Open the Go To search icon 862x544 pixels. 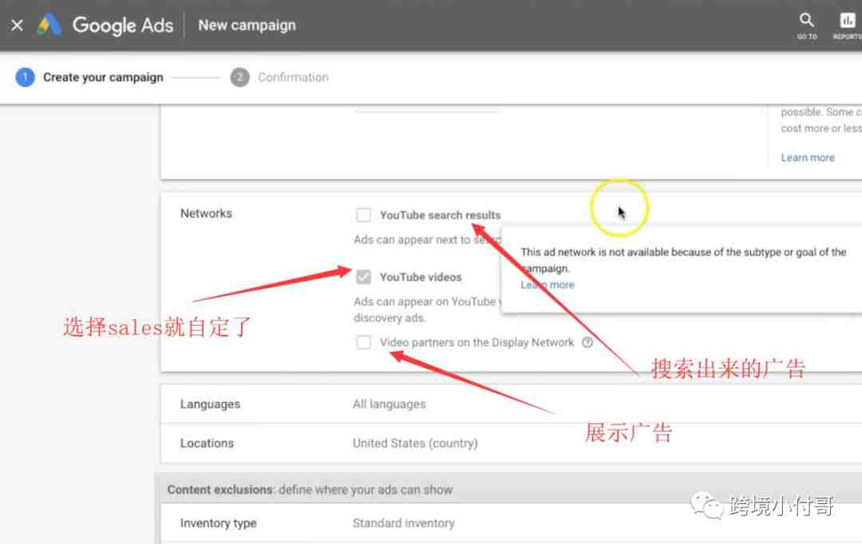coord(806,26)
